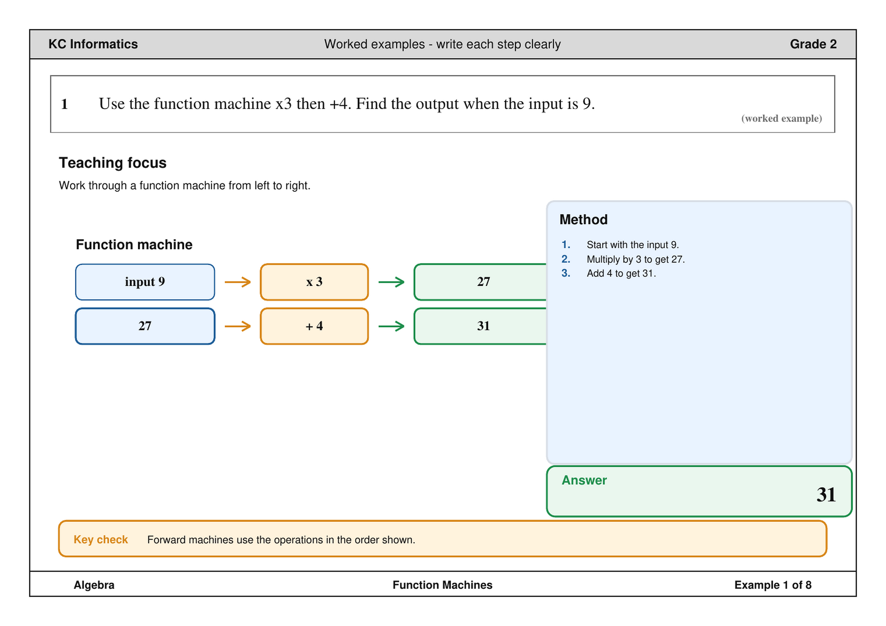Click the 'KC Informatics' header text
886x626 pixels.
click(93, 44)
